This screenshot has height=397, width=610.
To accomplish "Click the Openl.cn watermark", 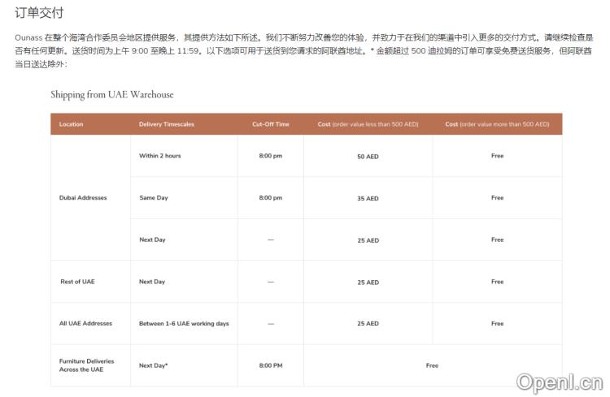I will [559, 381].
